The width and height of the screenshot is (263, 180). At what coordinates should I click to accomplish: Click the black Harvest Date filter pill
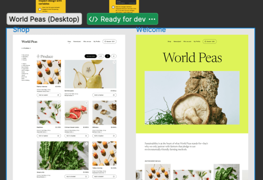click(x=90, y=56)
